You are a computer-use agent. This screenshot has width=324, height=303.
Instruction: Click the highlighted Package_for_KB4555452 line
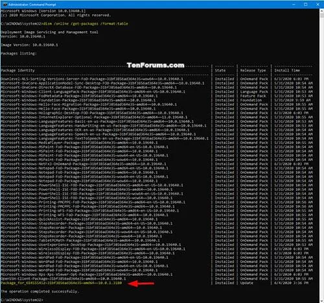coord(62,283)
